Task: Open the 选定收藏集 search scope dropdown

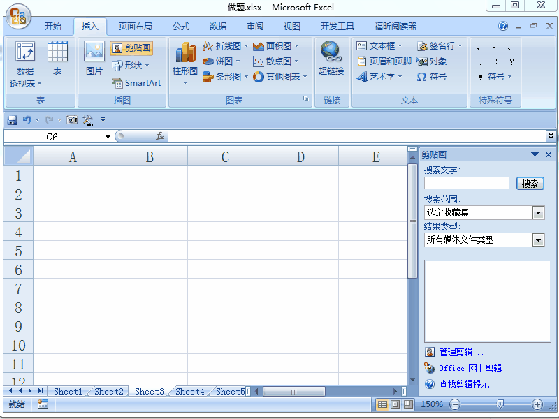Action: click(x=538, y=213)
